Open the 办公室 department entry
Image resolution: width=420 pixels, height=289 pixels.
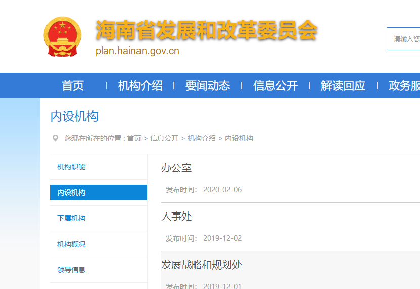click(176, 168)
